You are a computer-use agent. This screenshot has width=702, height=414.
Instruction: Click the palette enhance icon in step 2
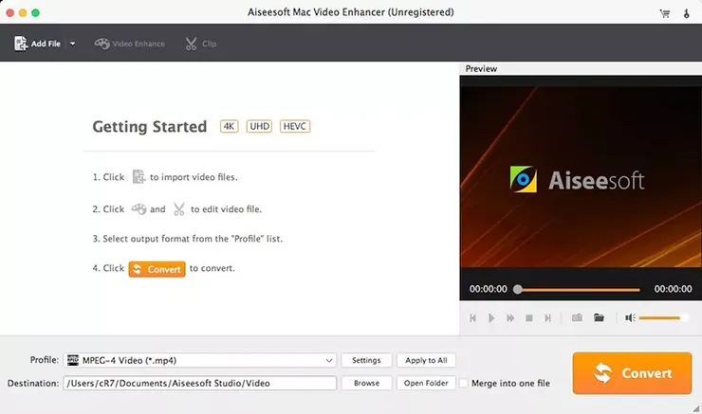pyautogui.click(x=139, y=208)
